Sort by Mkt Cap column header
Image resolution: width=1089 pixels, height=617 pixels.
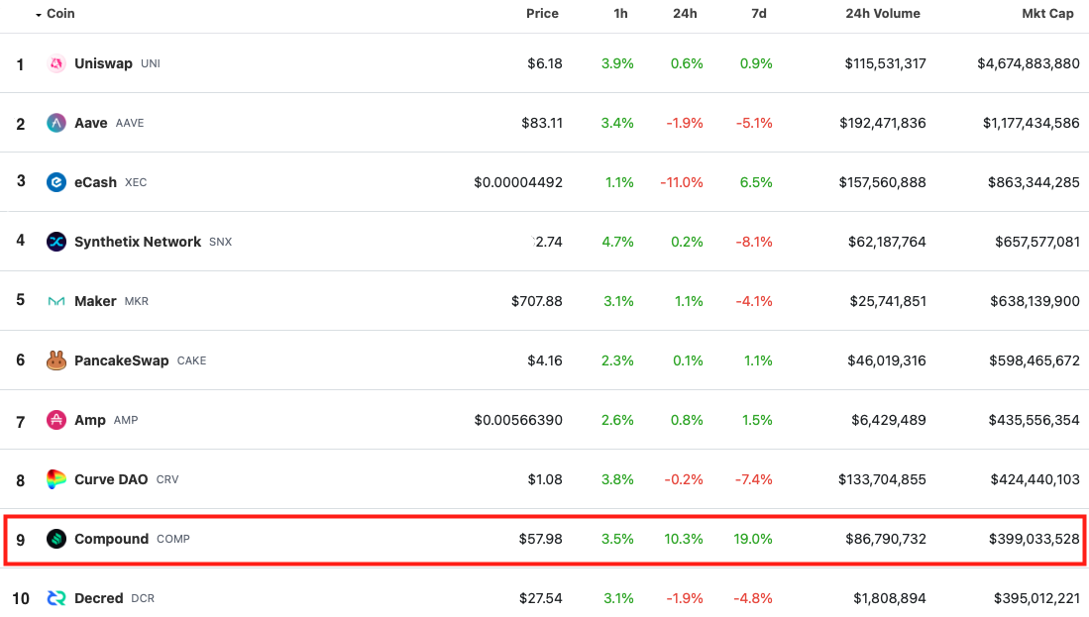1047,13
